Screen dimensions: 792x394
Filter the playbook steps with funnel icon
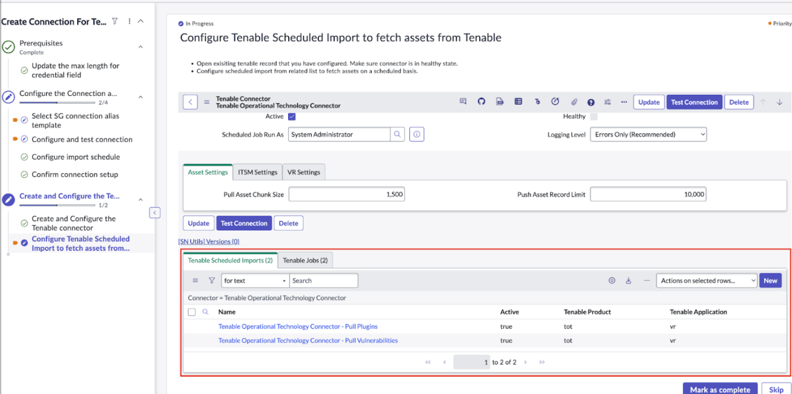pyautogui.click(x=115, y=21)
